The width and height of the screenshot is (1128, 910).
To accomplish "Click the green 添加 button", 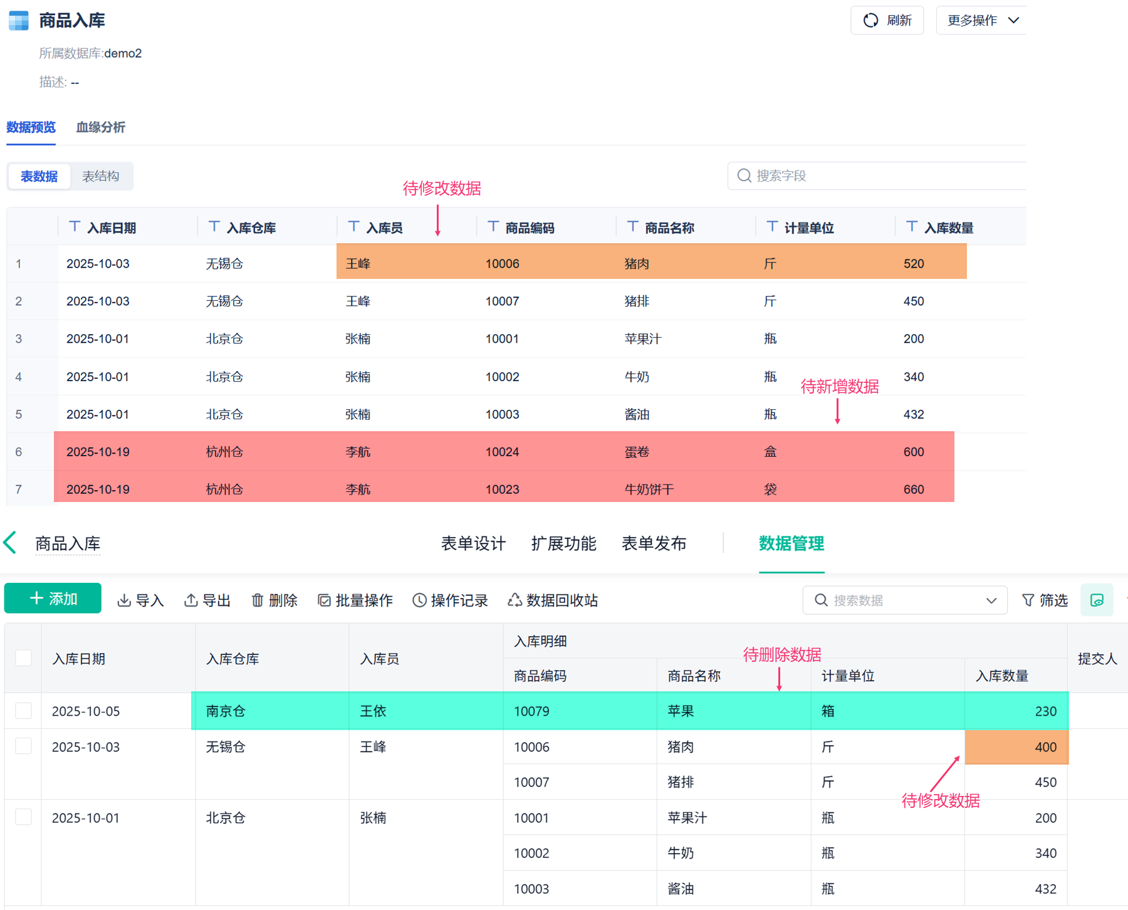I will 53,599.
